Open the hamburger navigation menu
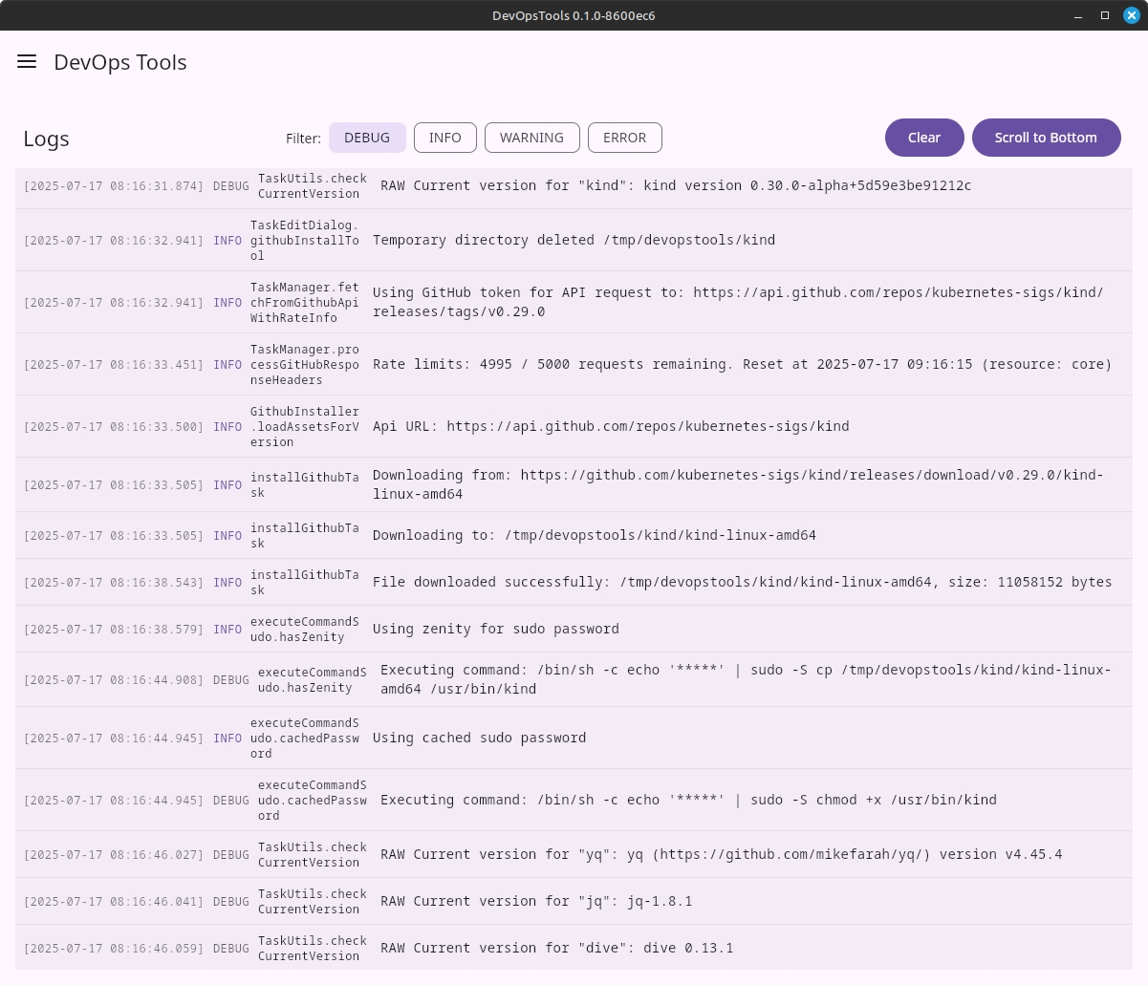 tap(27, 62)
